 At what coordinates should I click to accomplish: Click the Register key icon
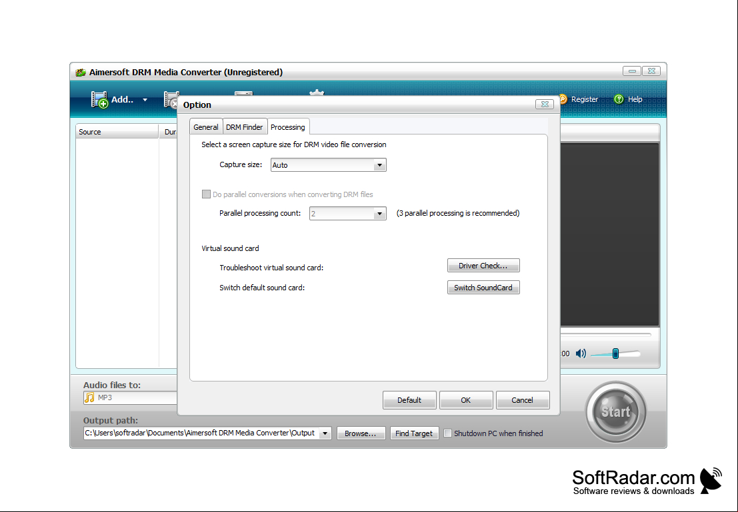click(563, 99)
